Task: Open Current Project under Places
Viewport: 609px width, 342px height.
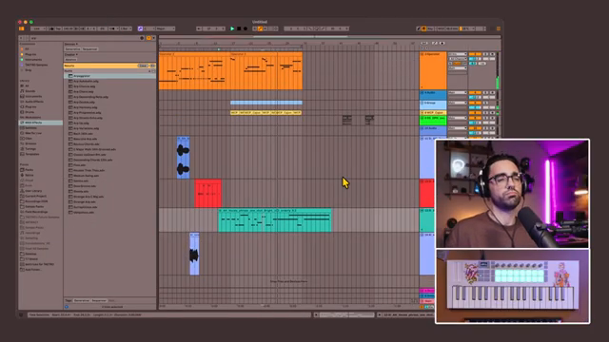Action: coord(36,196)
